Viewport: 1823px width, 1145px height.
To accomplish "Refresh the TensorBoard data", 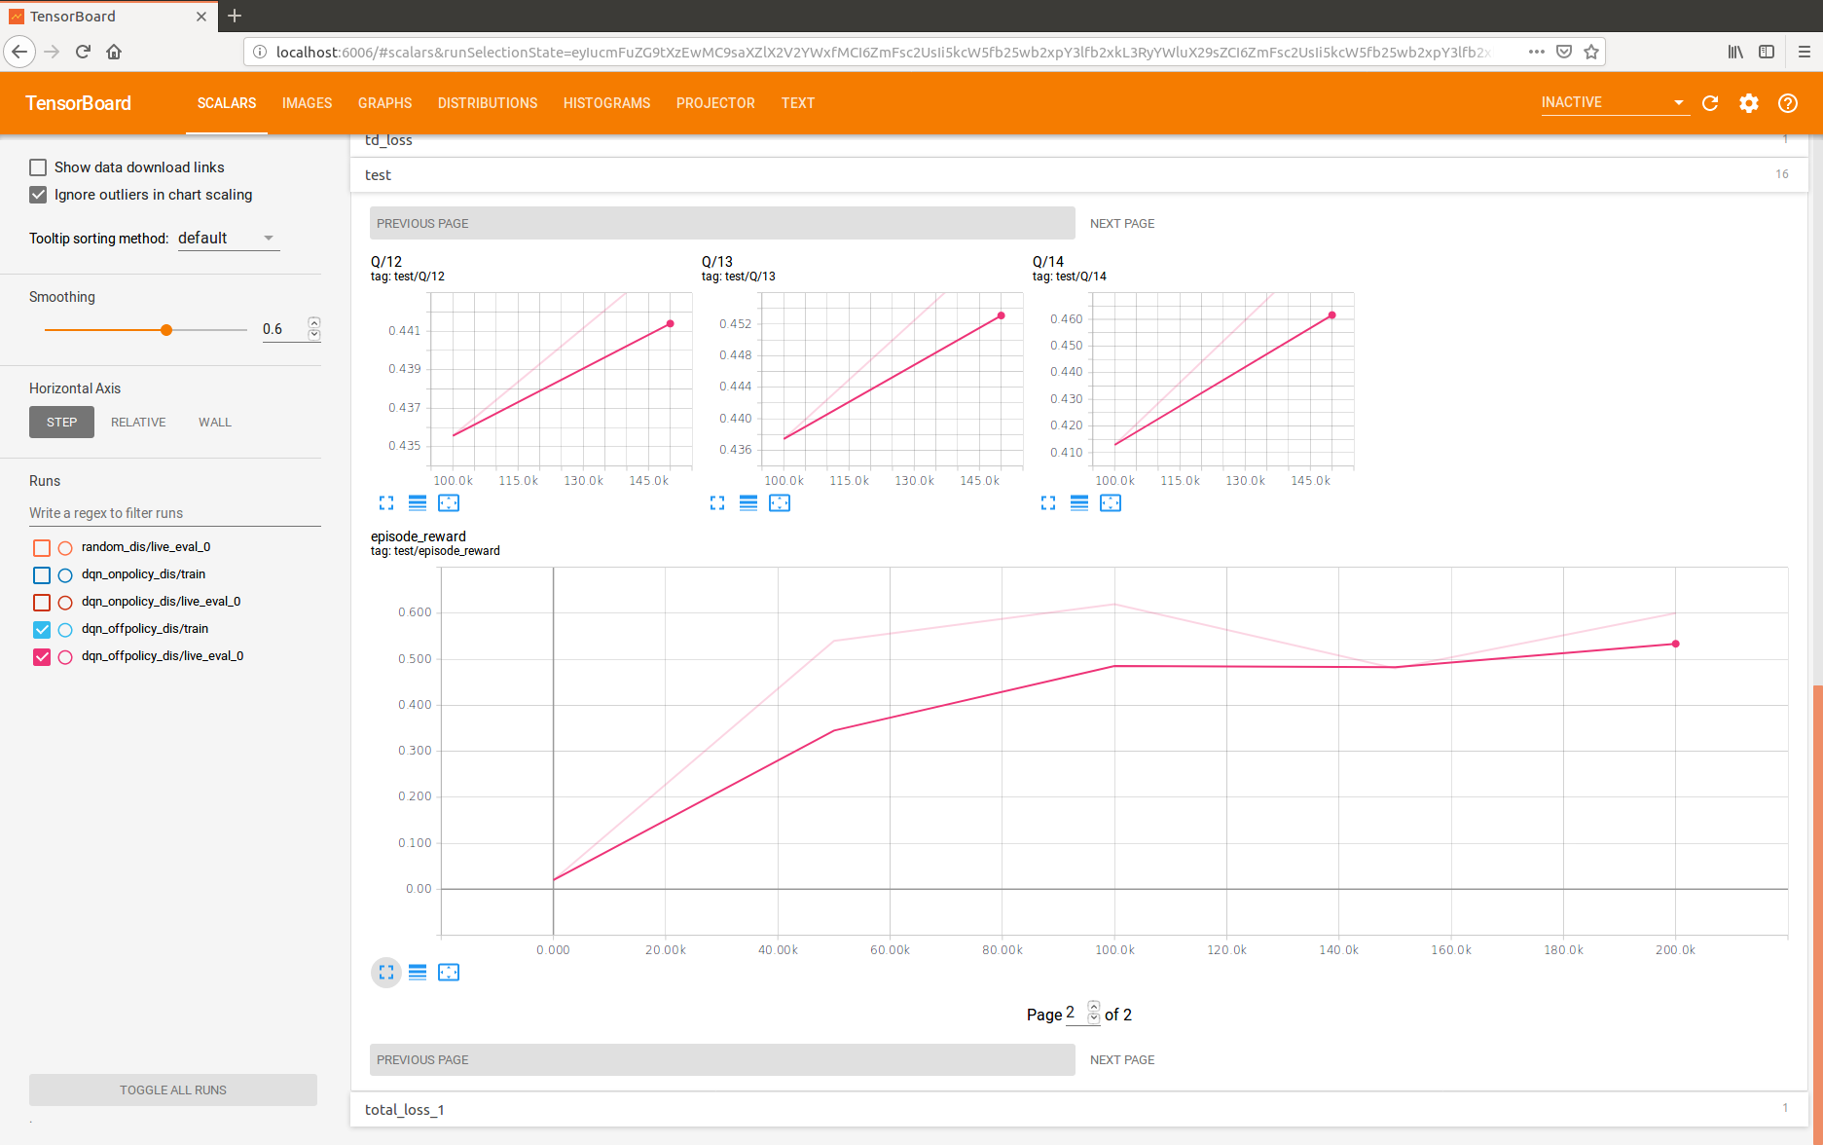I will coord(1710,103).
